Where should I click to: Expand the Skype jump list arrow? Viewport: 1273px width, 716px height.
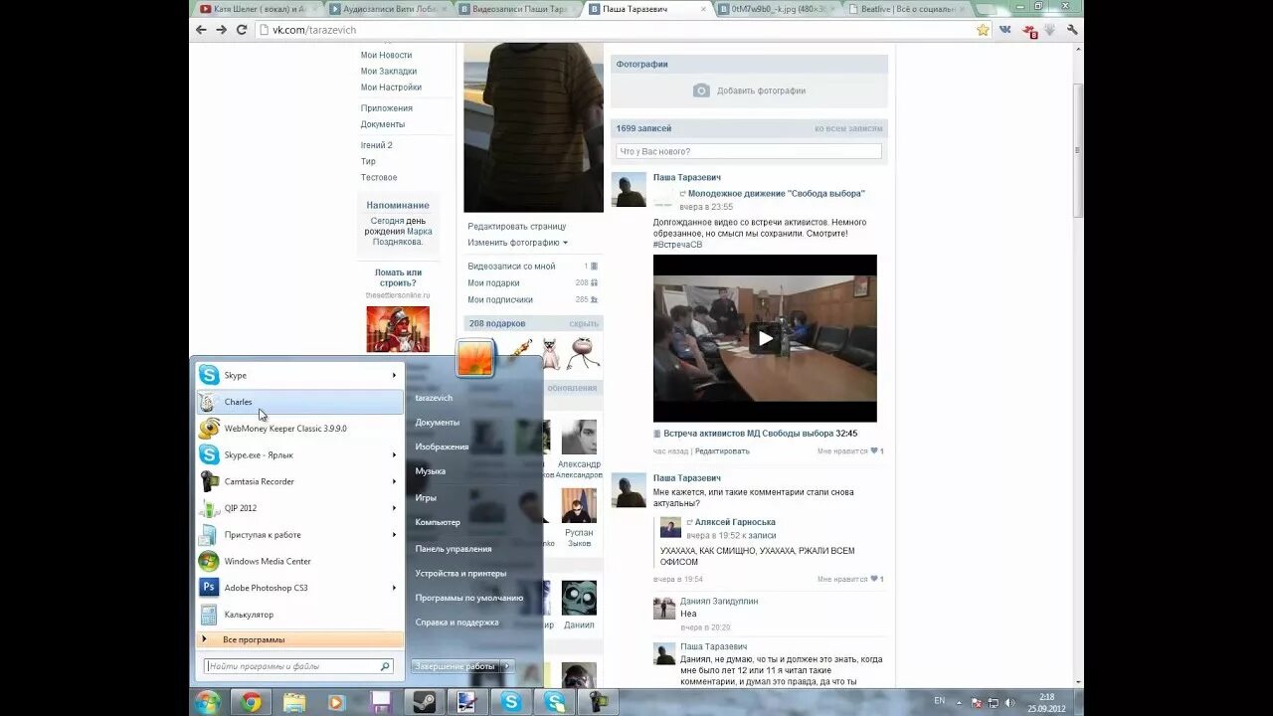coord(394,375)
